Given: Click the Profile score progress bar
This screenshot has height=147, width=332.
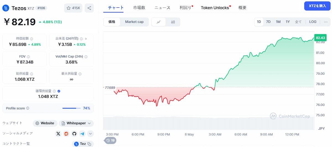Looking at the screenshot, I should [71, 108].
